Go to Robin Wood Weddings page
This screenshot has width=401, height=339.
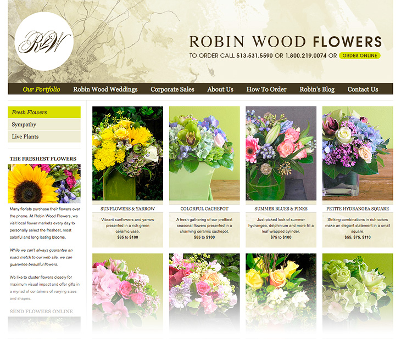(105, 89)
